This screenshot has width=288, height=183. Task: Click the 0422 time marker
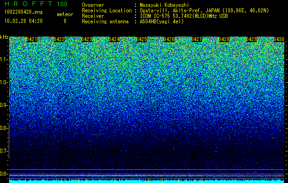(59, 39)
